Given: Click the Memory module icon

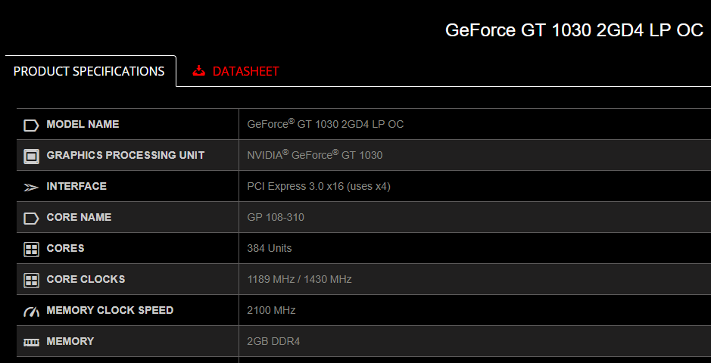Looking at the screenshot, I should tap(31, 342).
